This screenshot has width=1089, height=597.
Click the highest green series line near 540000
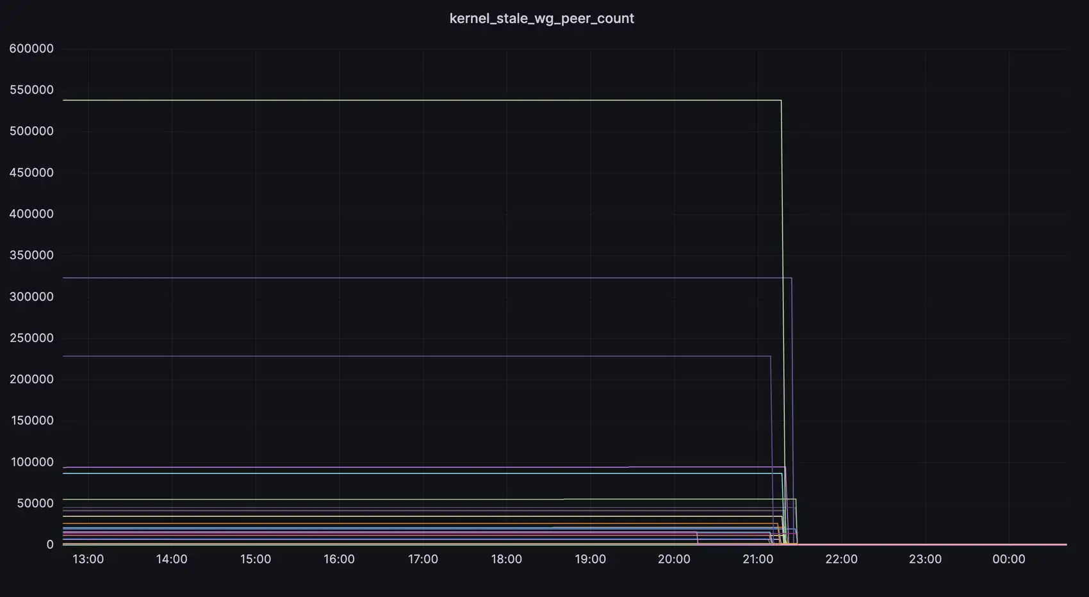tap(423, 100)
